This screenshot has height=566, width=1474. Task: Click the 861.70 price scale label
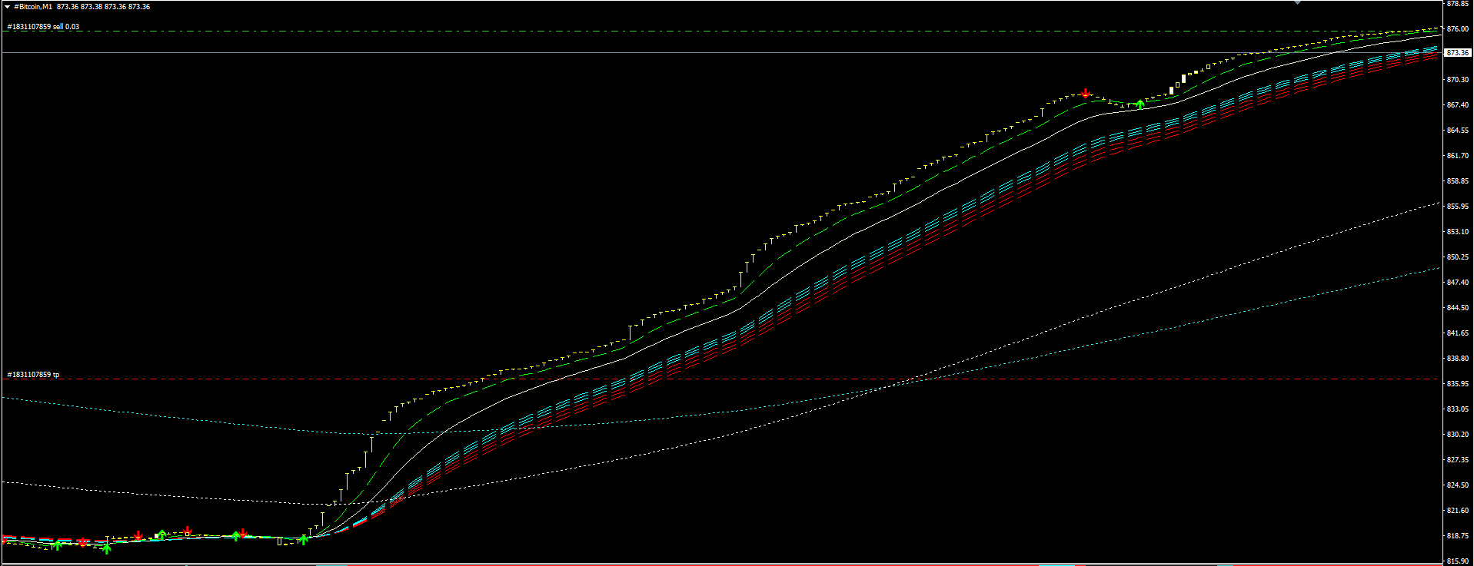(x=1458, y=156)
